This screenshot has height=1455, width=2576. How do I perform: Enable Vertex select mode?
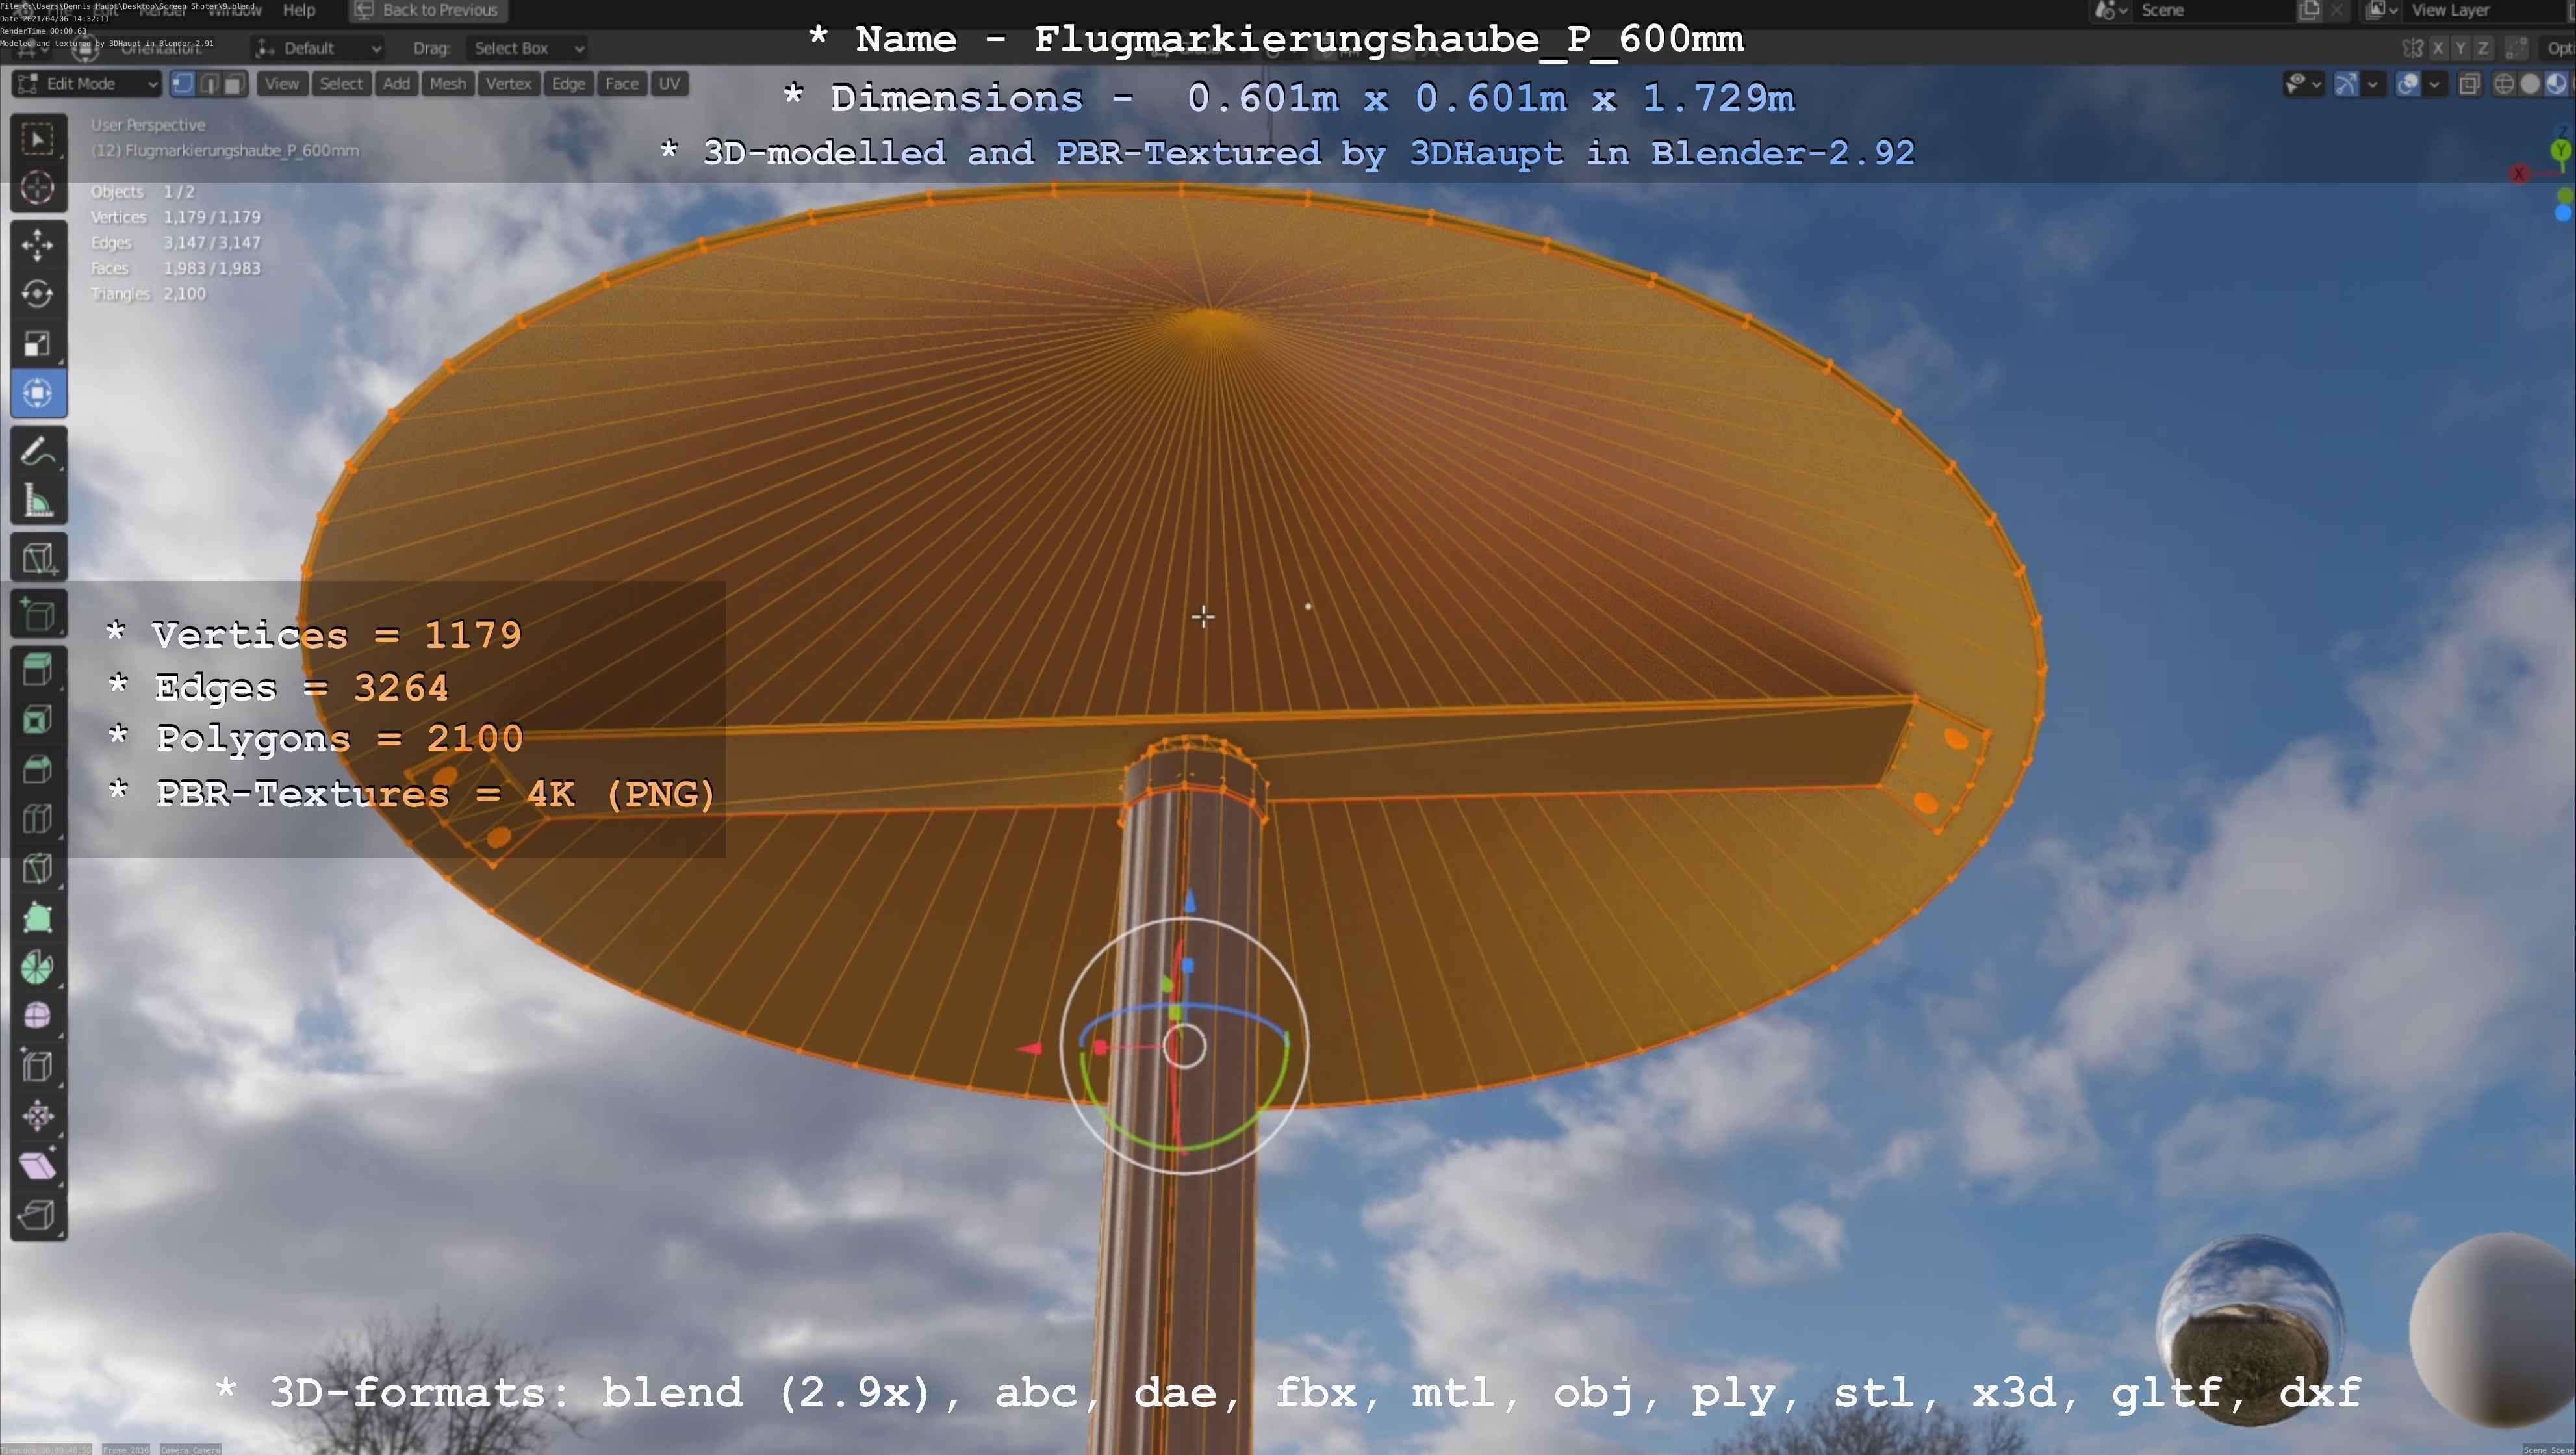pos(183,84)
